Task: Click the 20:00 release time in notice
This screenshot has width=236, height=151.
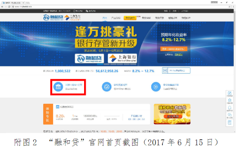Action: (x=119, y=131)
